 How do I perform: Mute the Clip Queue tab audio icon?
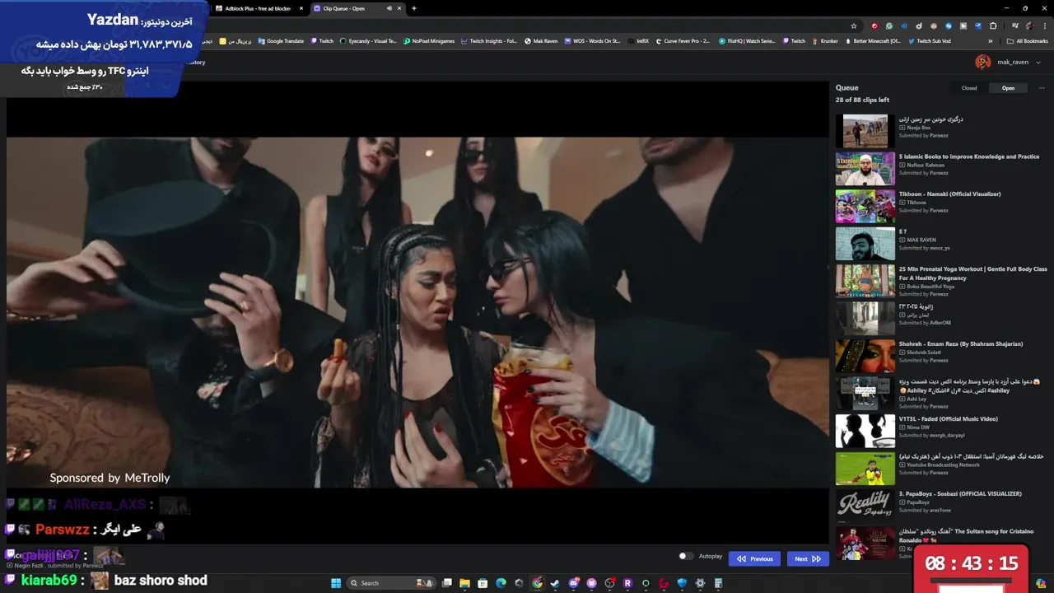[x=389, y=8]
